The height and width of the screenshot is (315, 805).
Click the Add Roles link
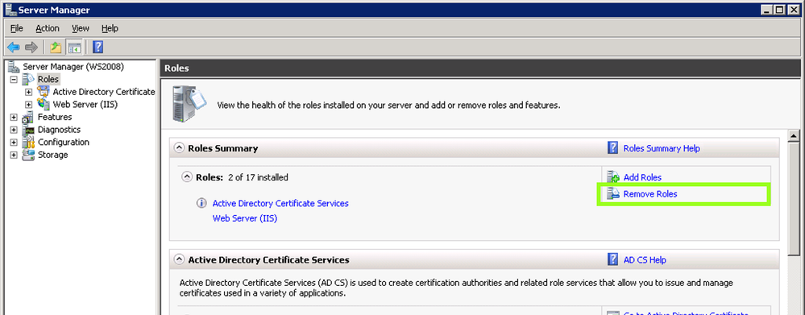pos(642,177)
